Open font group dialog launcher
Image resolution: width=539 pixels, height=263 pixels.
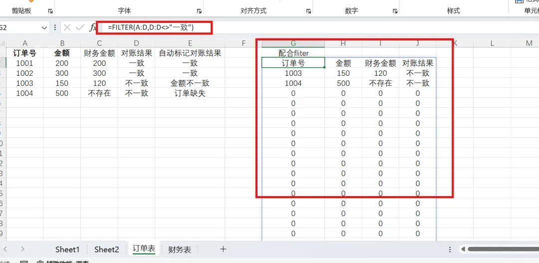[x=199, y=11]
